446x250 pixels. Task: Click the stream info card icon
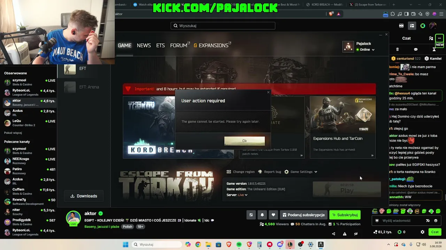[x=251, y=215]
